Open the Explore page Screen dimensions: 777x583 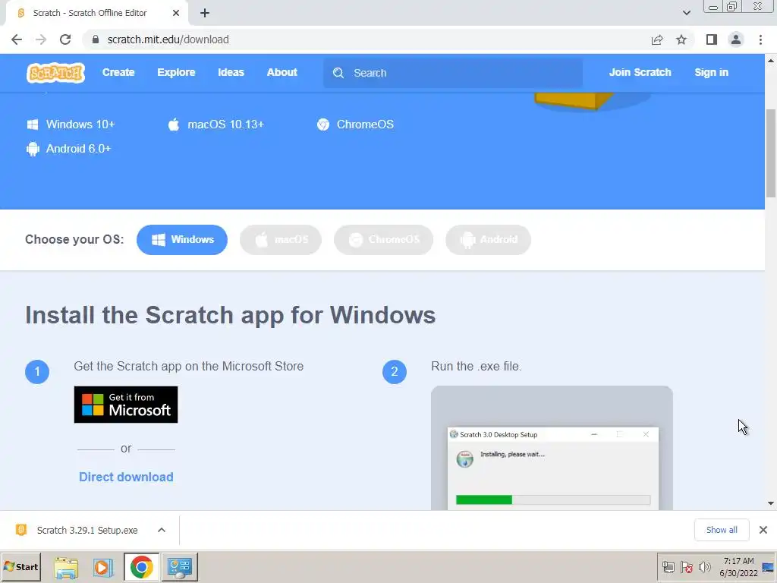(176, 72)
